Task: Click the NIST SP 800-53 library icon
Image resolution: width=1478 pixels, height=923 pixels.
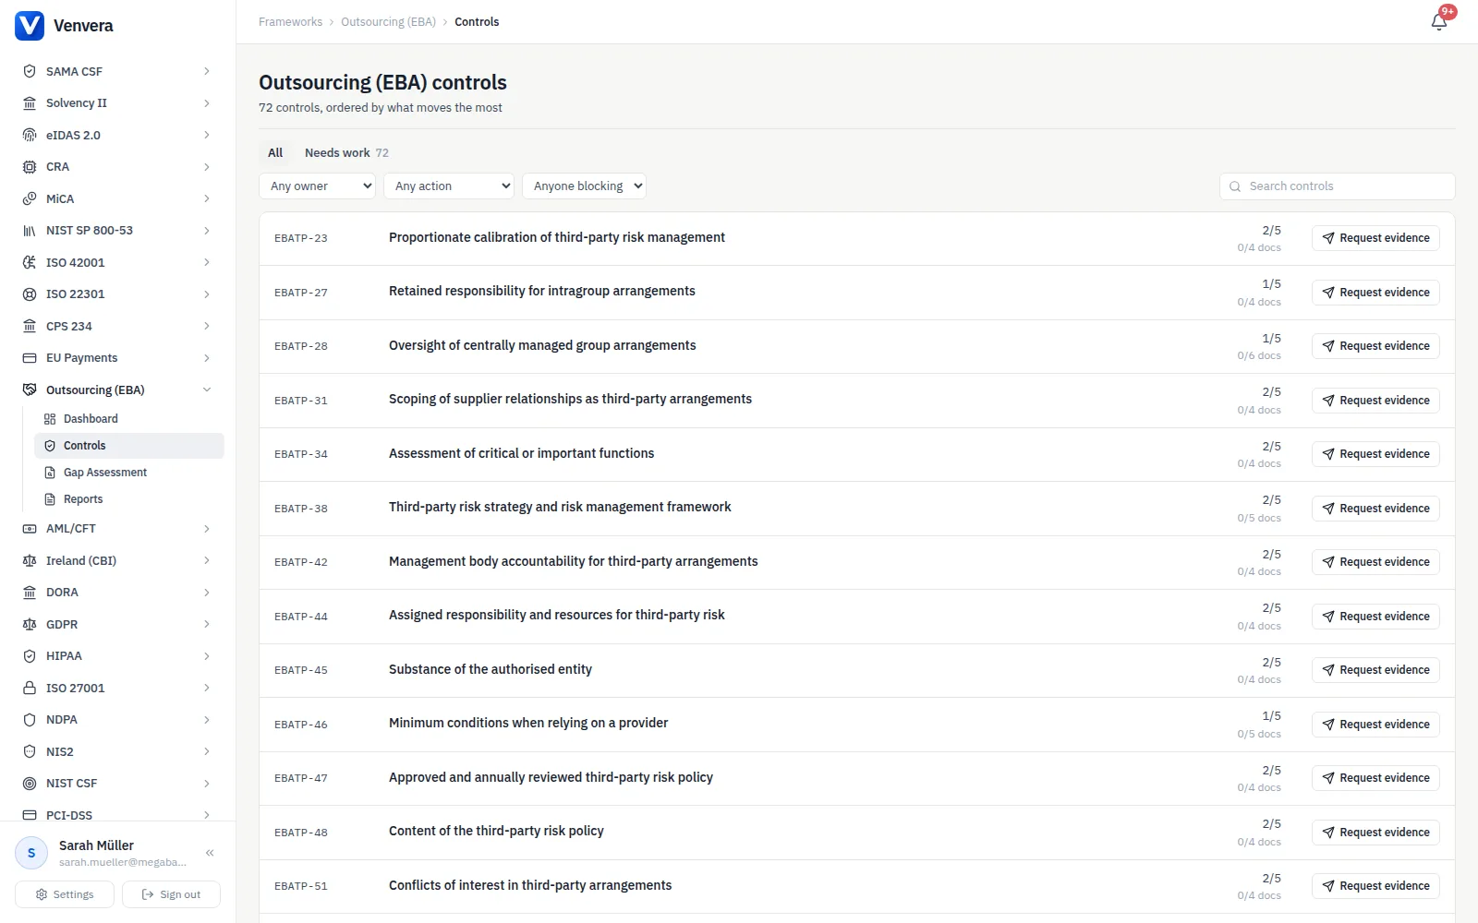Action: pos(30,231)
